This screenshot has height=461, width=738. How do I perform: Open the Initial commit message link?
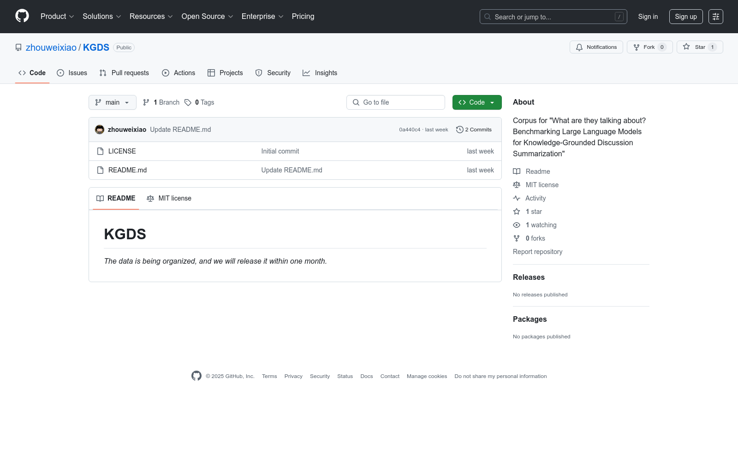point(280,151)
